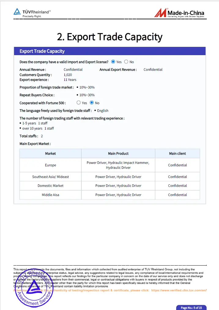This screenshot has width=219, height=310.
Task: Click the TÜV Rheinland triangle logo
Action: tap(17, 11)
